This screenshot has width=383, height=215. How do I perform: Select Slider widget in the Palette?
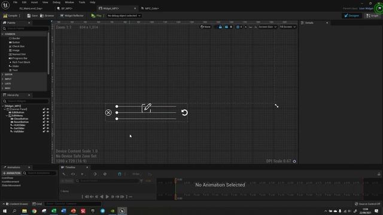pos(14,66)
